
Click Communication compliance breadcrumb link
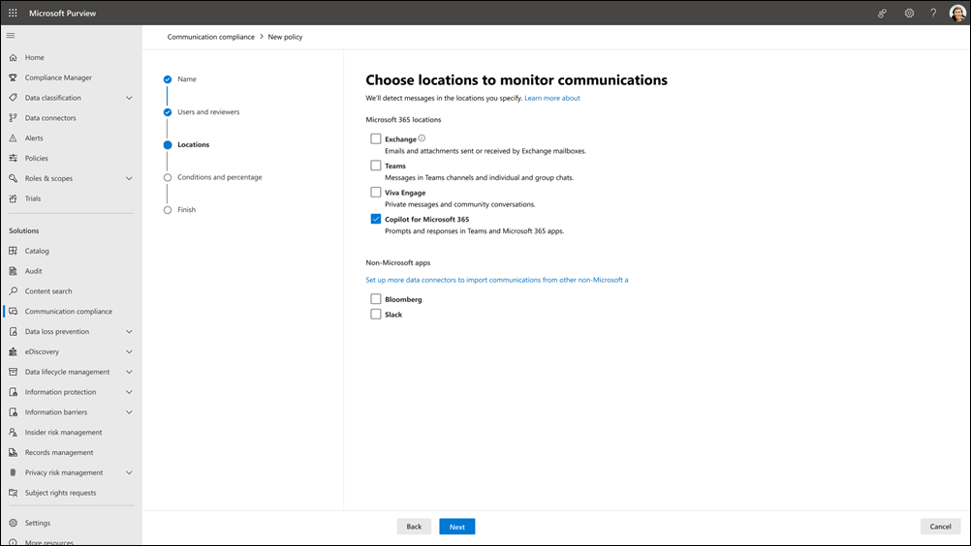click(x=210, y=37)
